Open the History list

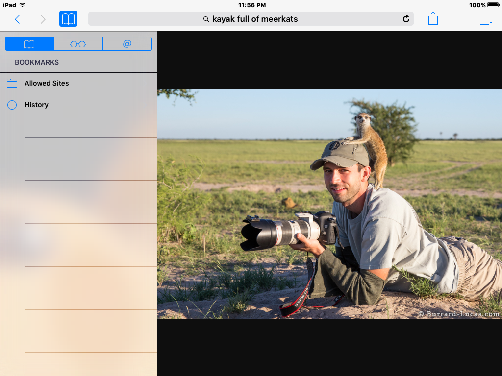(78, 105)
